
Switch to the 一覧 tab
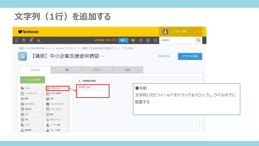[x=66, y=70]
